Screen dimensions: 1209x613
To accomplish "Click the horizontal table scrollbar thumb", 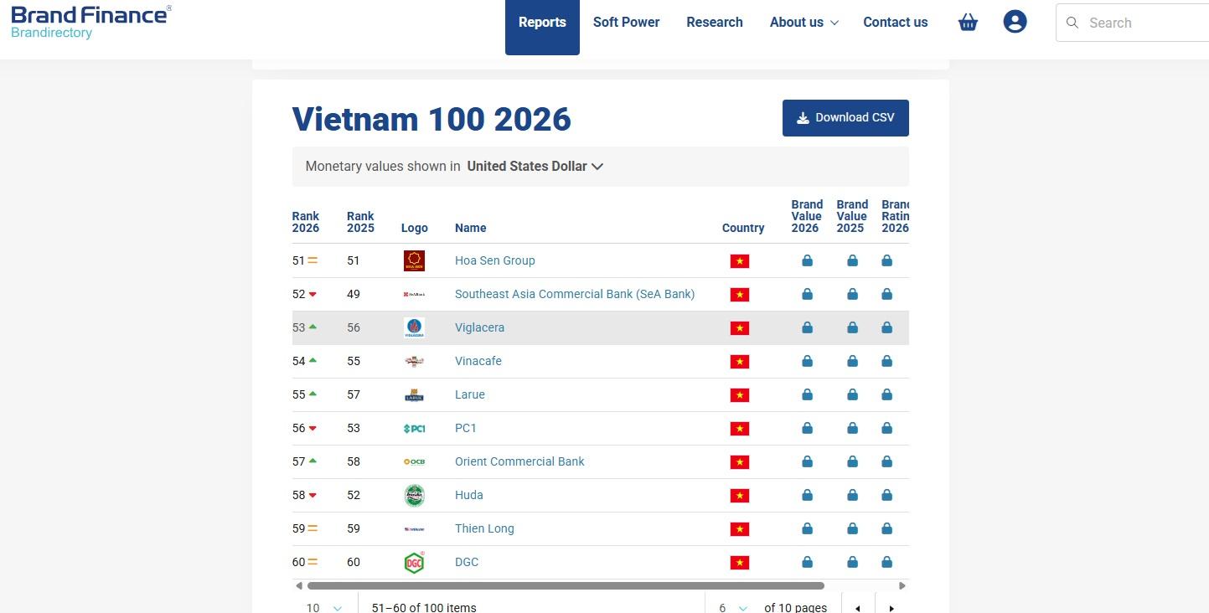I will click(566, 586).
